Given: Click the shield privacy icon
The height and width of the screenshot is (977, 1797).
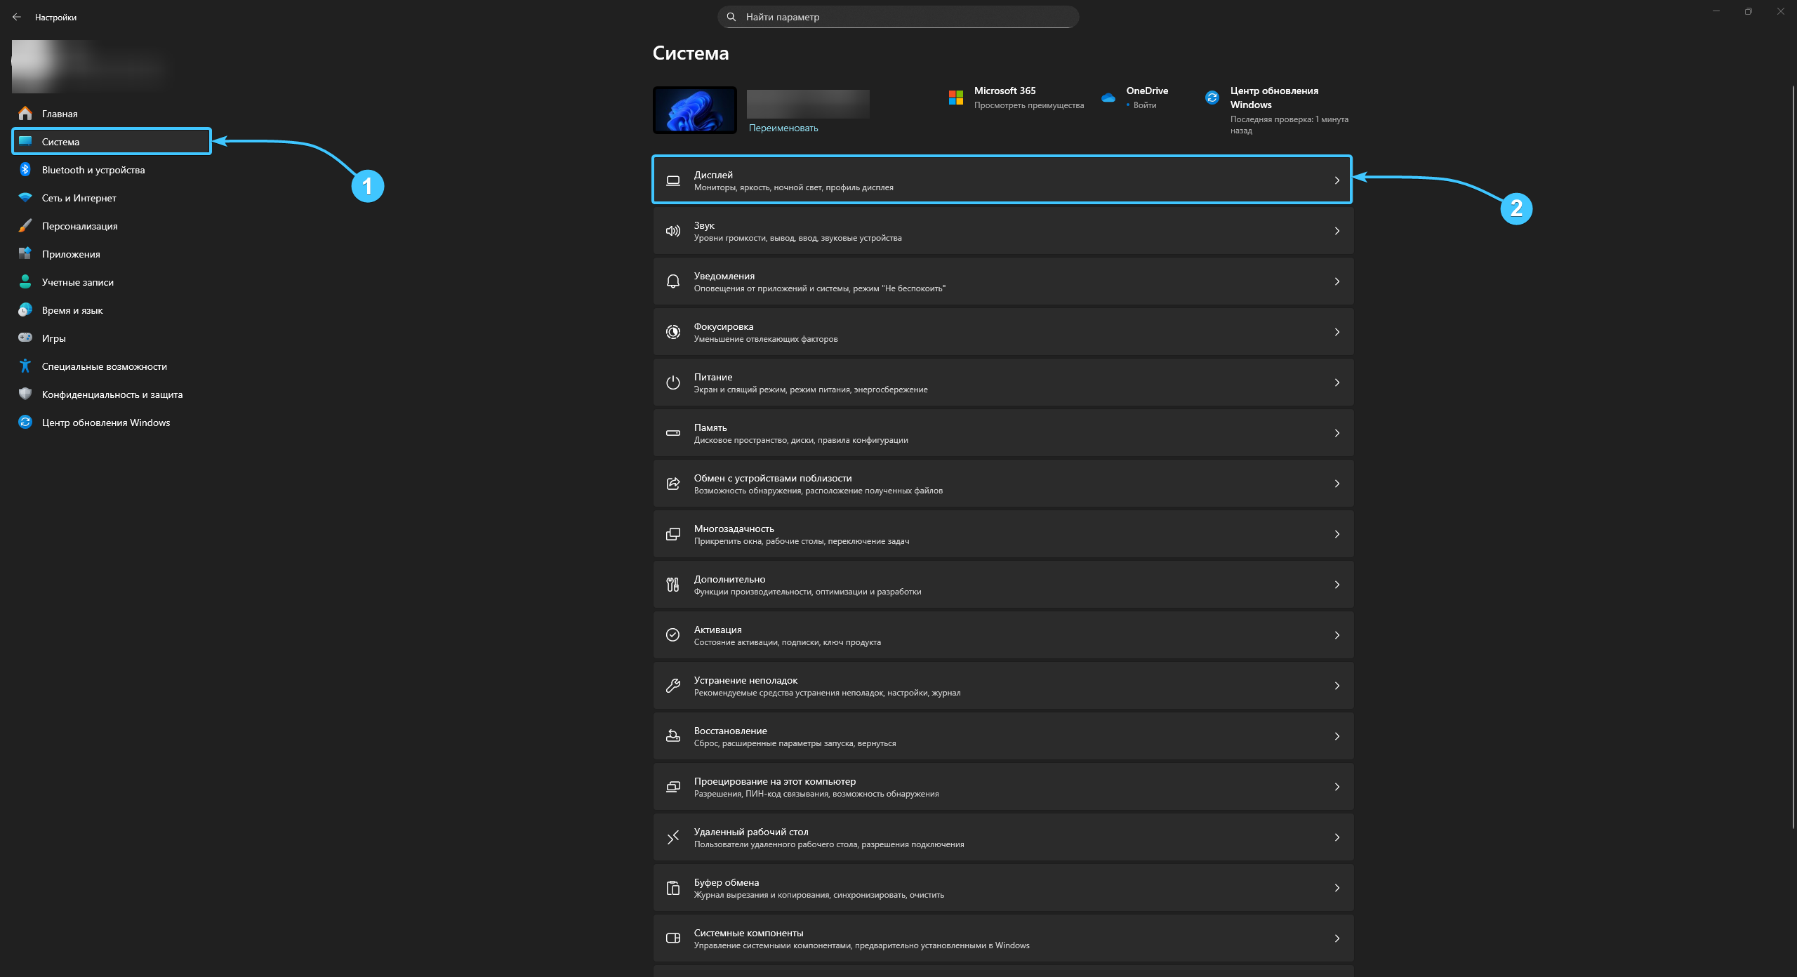Looking at the screenshot, I should point(25,394).
